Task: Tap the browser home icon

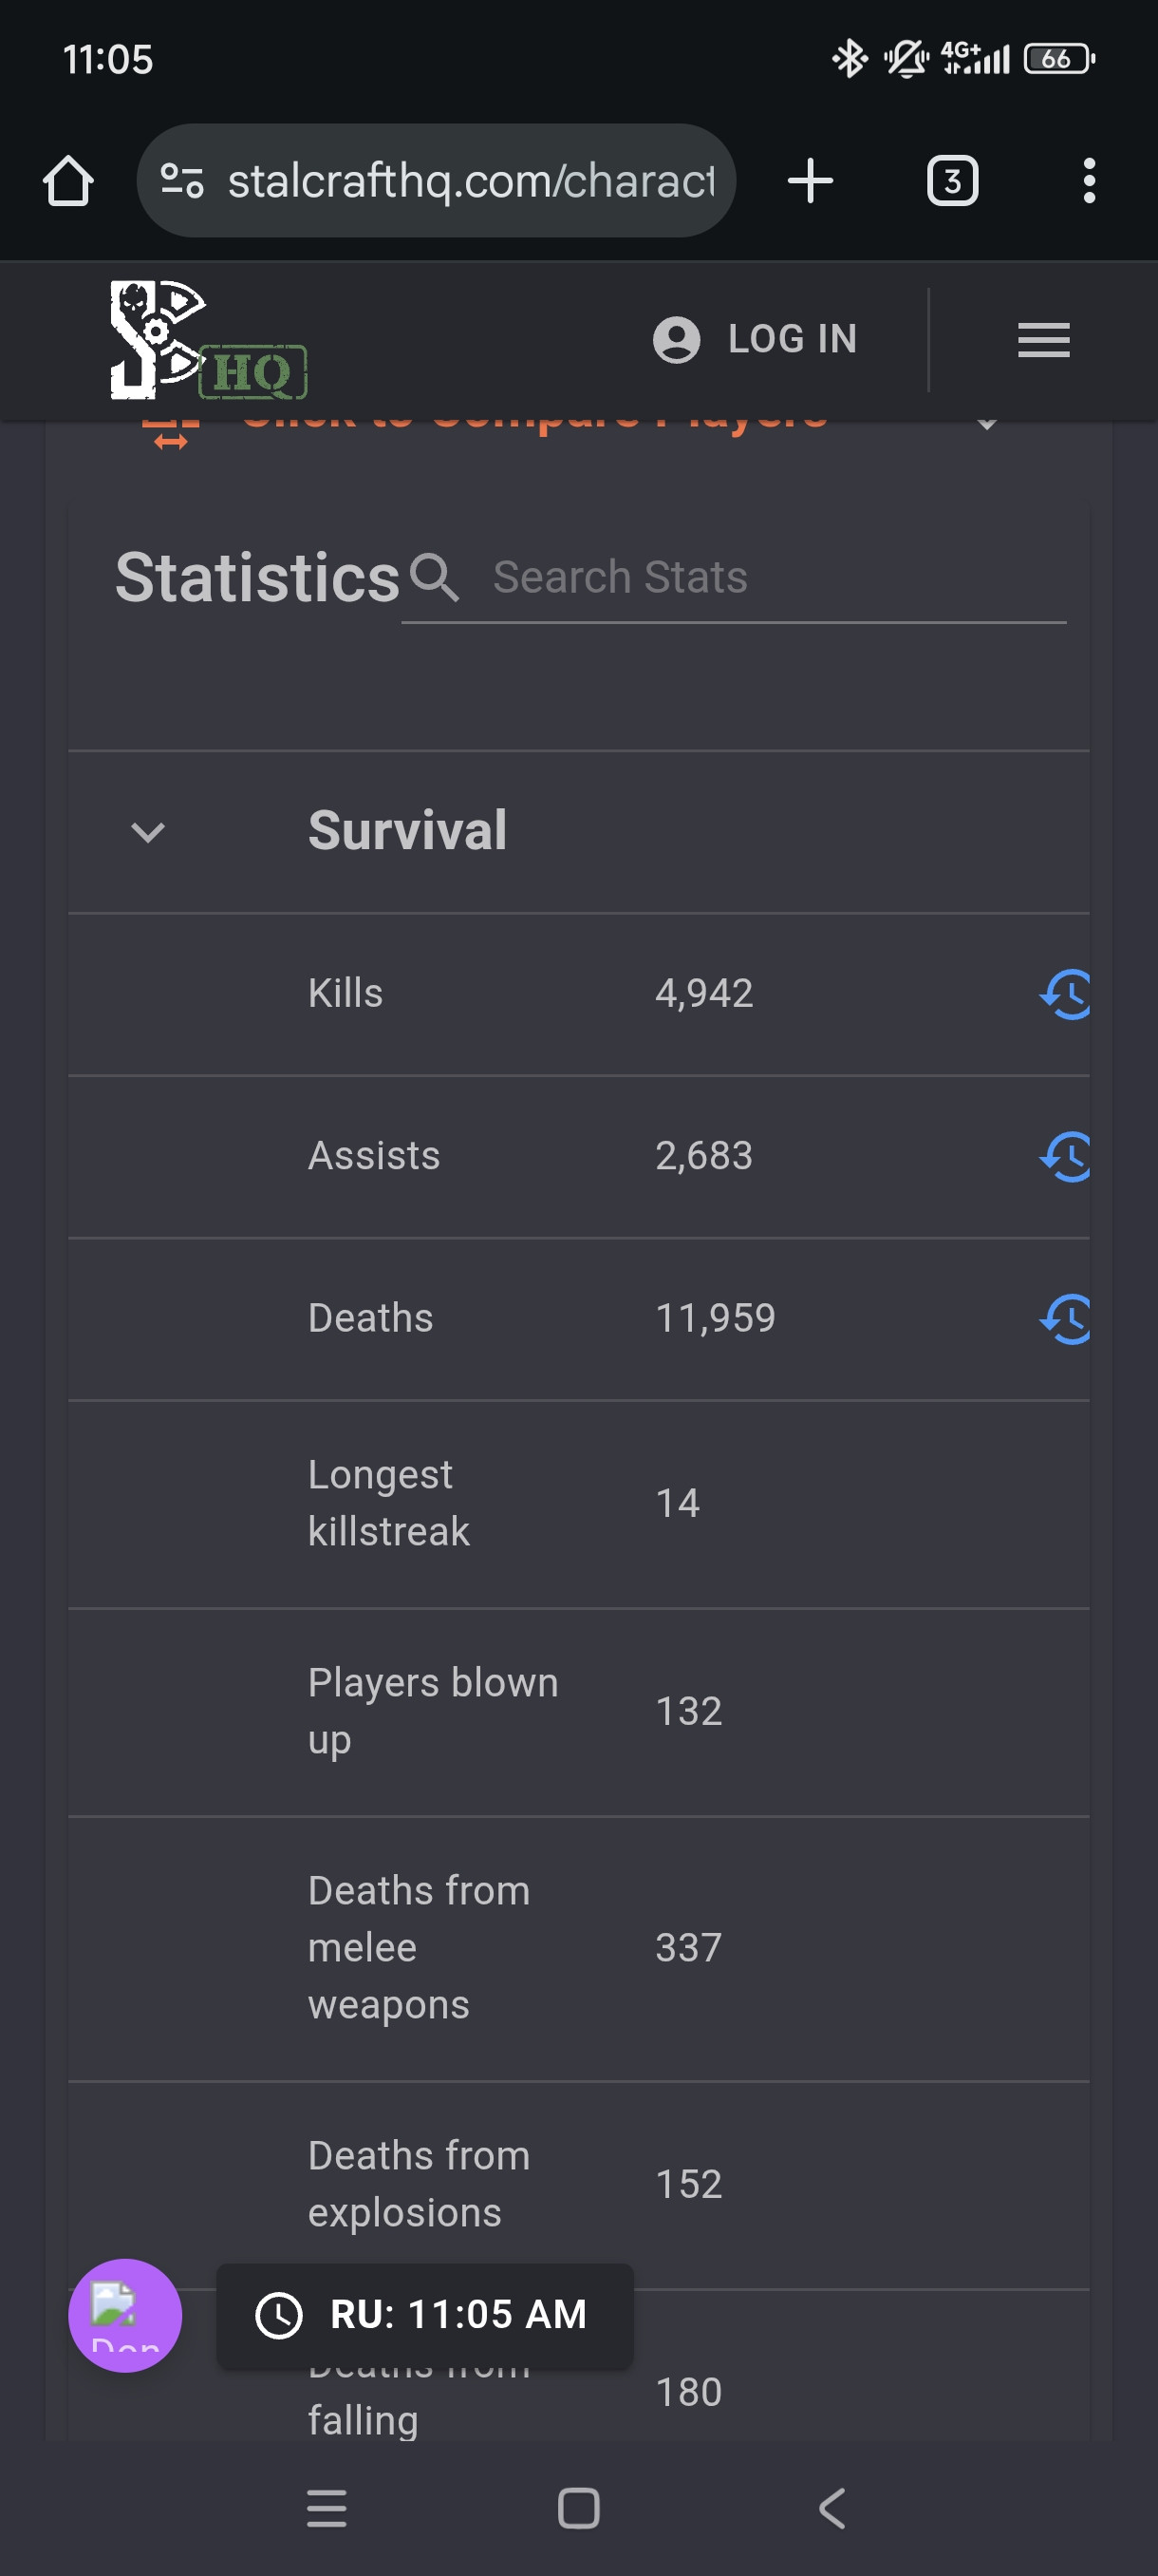Action: point(68,181)
